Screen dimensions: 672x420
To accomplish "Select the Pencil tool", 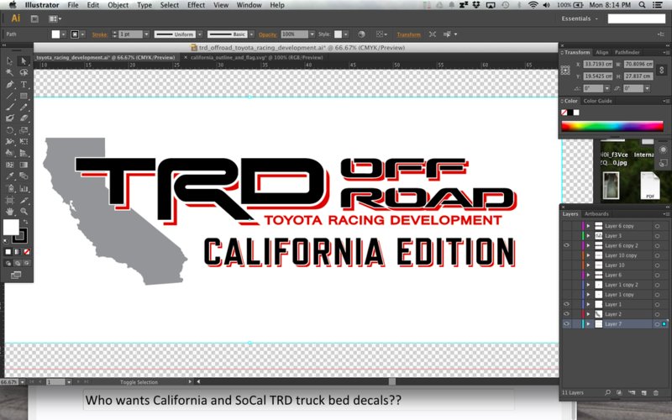I will click(24, 108).
